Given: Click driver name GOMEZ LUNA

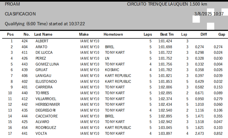Looking at the screenshot, I should [47, 64].
